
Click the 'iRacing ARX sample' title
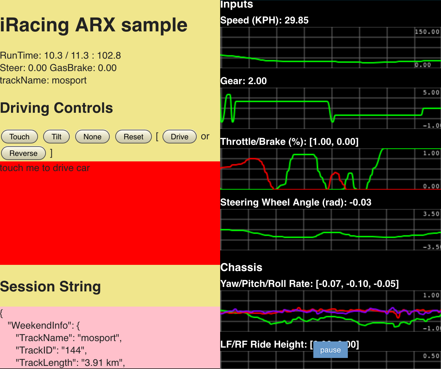(x=94, y=25)
